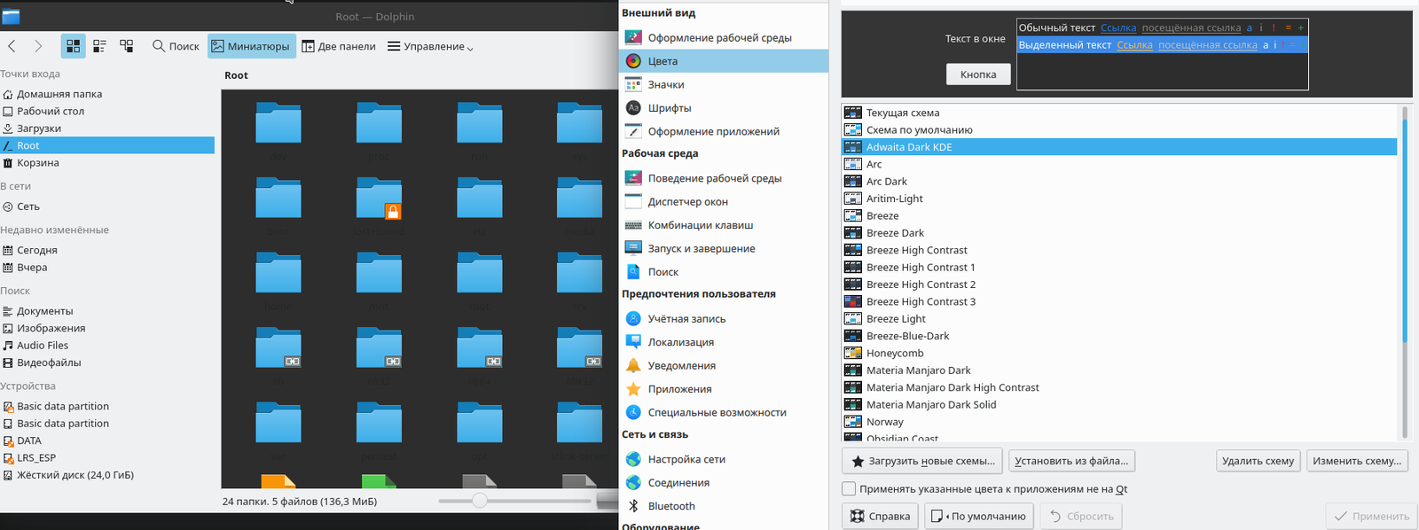Expand the Control dropdown menu
1419x530 pixels.
click(430, 46)
